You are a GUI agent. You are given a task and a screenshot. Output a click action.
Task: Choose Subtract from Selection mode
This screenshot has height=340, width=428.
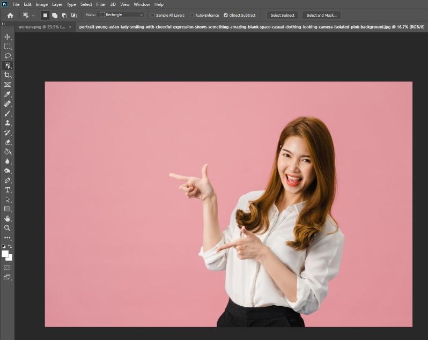coord(64,16)
